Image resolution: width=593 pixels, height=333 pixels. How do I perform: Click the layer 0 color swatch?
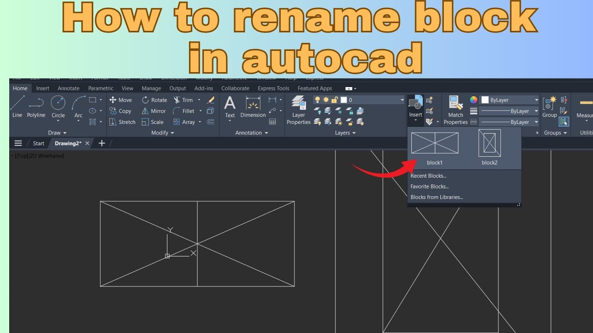[x=344, y=100]
